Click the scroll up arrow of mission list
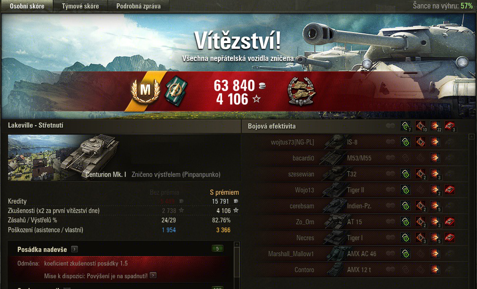This screenshot has height=289, width=477. point(237,244)
